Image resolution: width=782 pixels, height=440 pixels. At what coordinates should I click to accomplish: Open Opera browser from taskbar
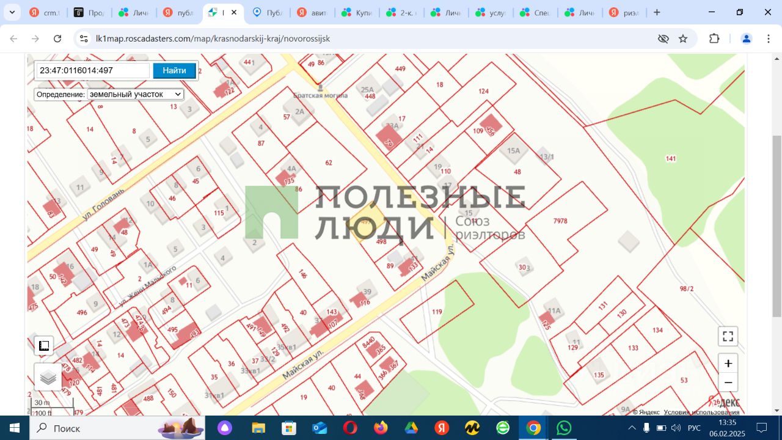350,428
